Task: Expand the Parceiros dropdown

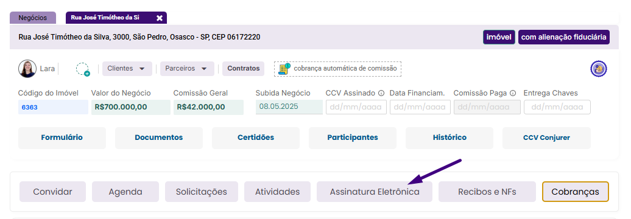Action: pyautogui.click(x=187, y=69)
